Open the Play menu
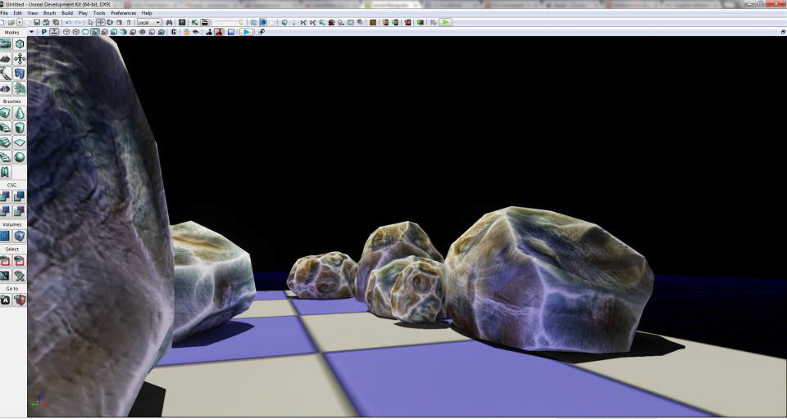 point(83,13)
